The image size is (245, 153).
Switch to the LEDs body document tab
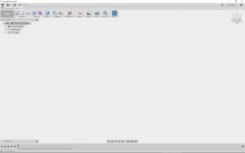(12, 8)
